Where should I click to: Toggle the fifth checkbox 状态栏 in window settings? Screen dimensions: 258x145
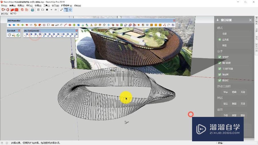pyautogui.click(x=220, y=81)
